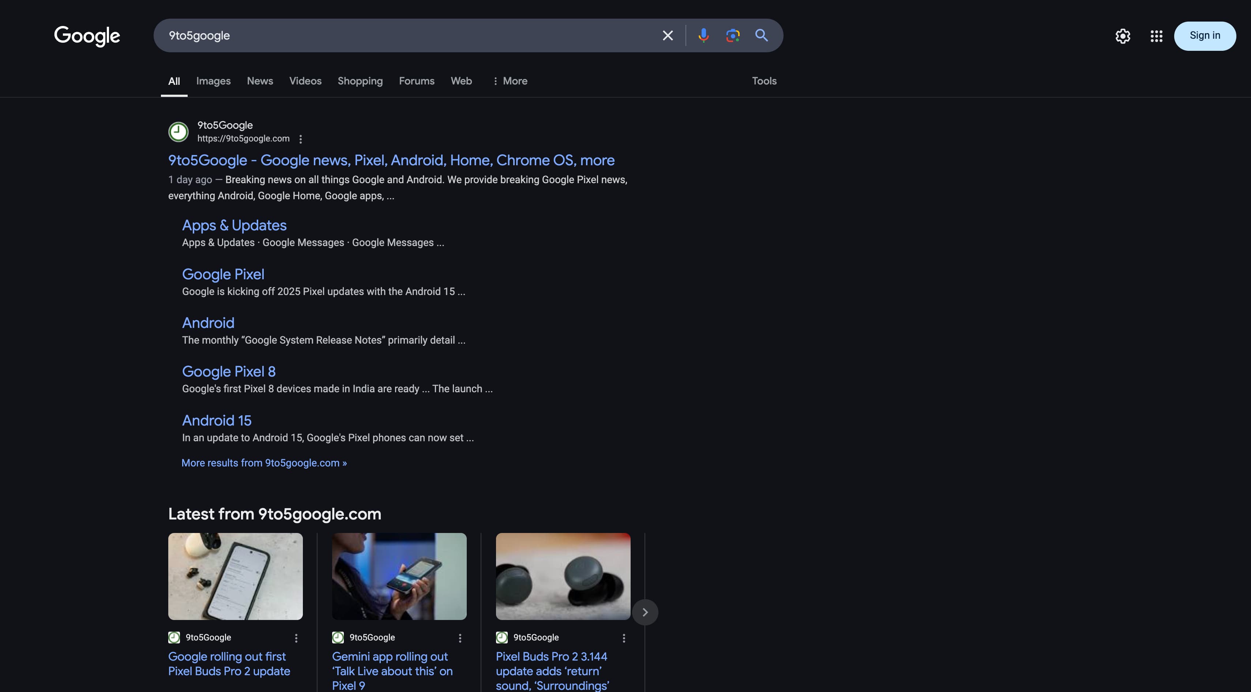Click the Sign in button
Image resolution: width=1251 pixels, height=692 pixels.
[x=1205, y=36]
